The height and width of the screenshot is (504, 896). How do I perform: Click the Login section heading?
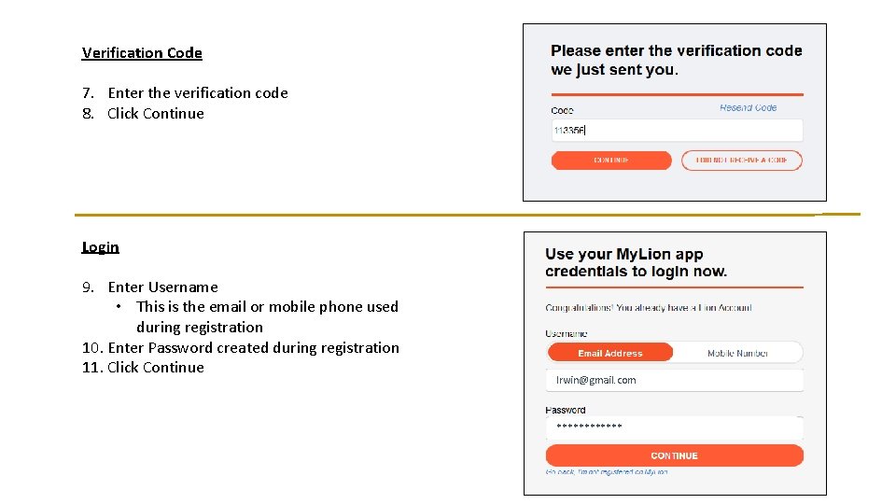click(100, 247)
